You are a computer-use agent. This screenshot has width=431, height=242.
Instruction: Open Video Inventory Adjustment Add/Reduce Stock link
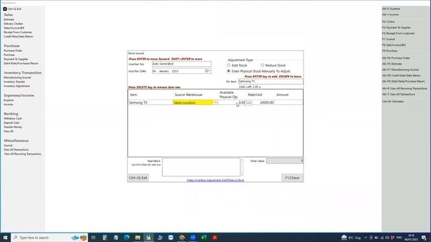click(215, 180)
